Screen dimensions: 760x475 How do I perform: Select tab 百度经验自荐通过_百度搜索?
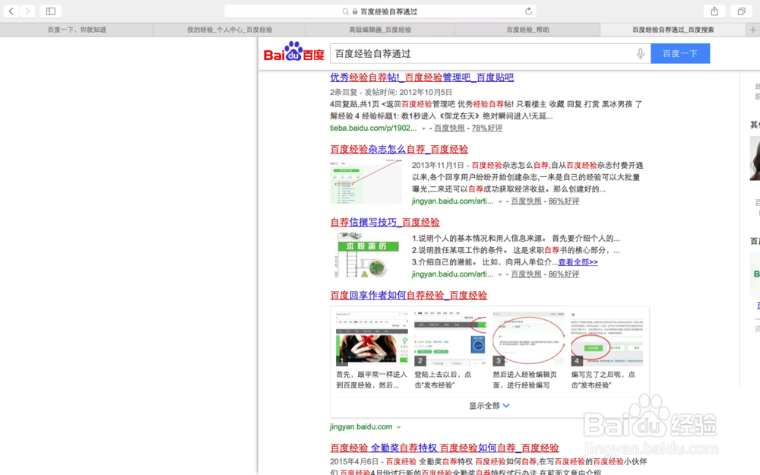[673, 30]
